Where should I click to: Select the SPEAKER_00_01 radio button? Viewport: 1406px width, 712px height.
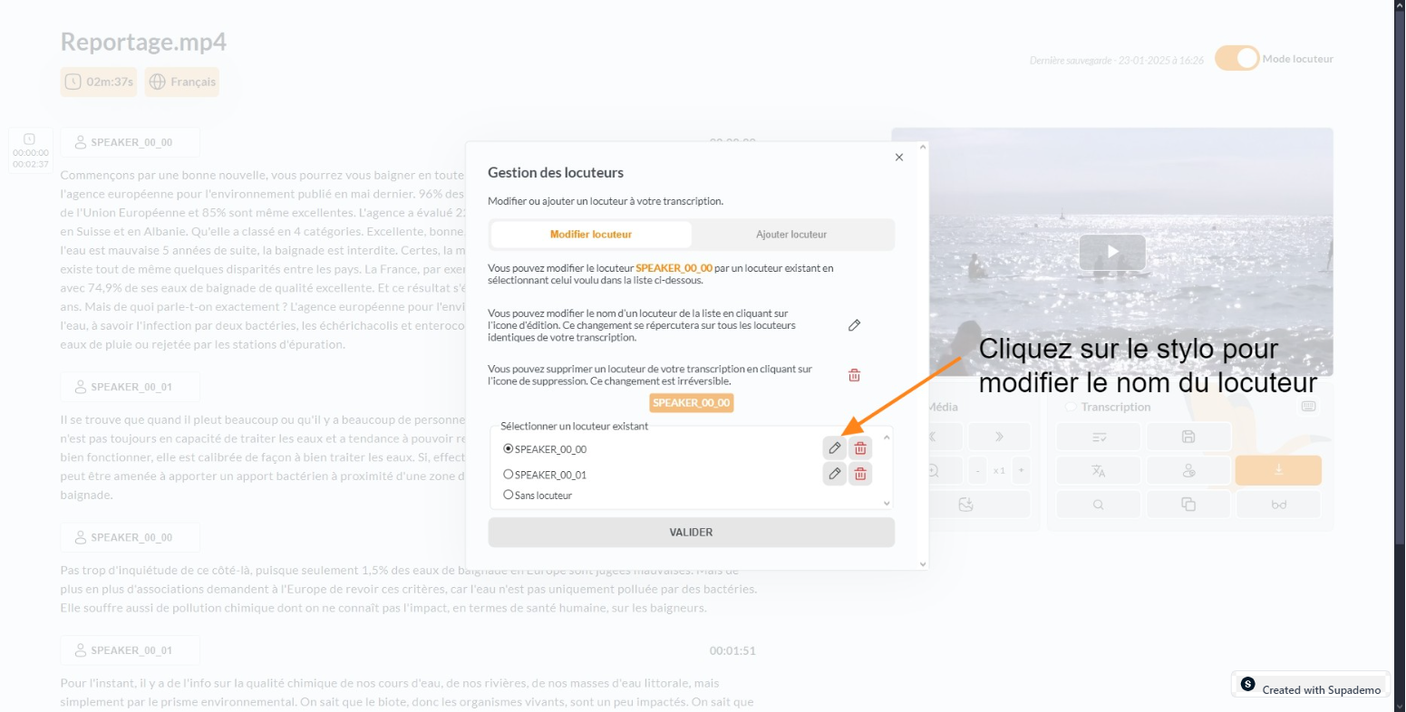[508, 474]
